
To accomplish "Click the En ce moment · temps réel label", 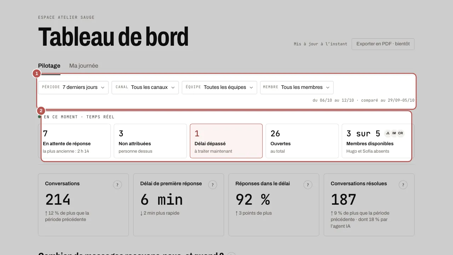I will (x=79, y=117).
